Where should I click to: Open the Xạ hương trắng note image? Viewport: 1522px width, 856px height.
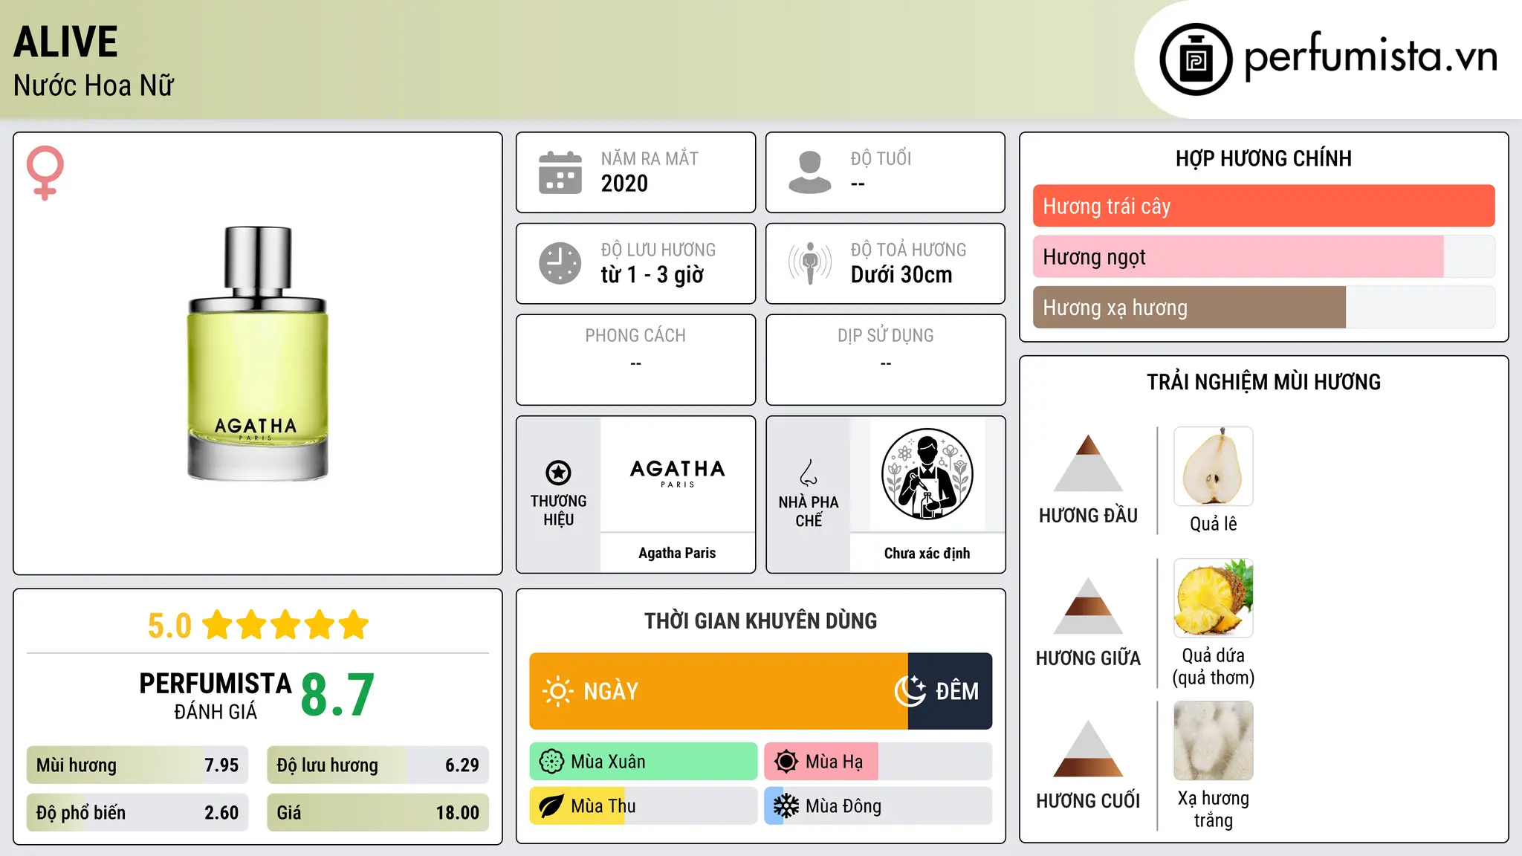[1213, 741]
